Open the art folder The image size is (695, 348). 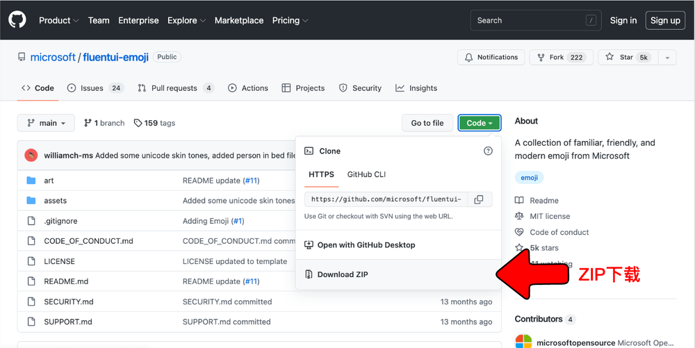(49, 181)
